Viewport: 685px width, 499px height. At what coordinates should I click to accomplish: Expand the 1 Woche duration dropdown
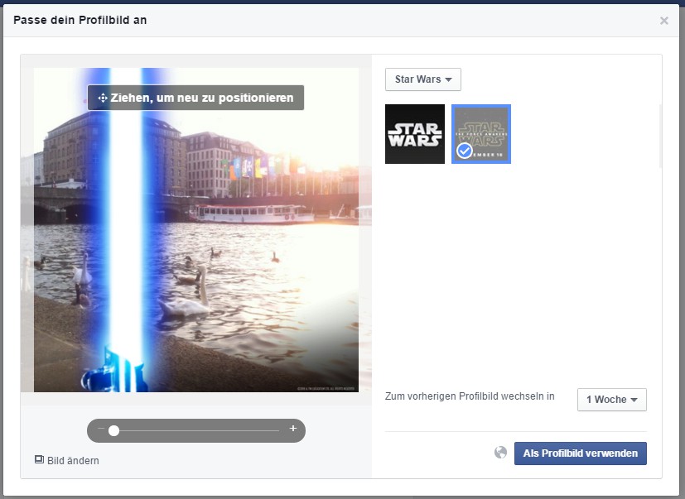coord(611,400)
